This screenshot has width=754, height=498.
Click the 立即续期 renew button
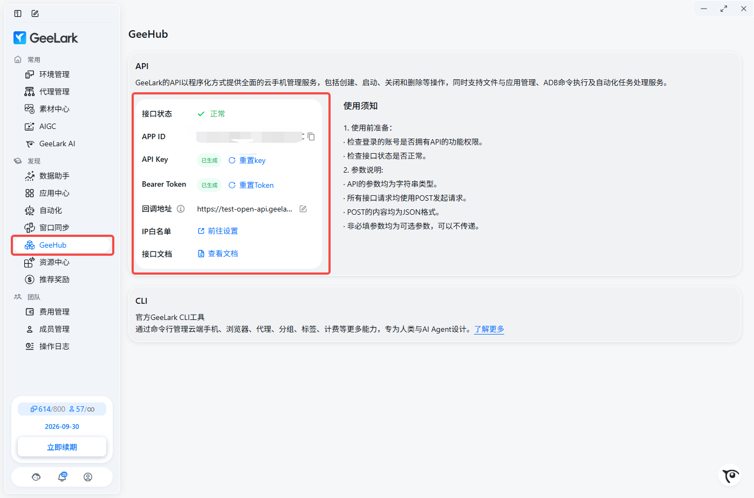click(62, 447)
